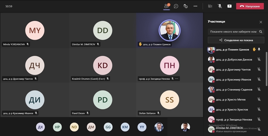The height and width of the screenshot is (136, 268).
Task: Click the Споделяне на покана button
Action: pos(236,40)
